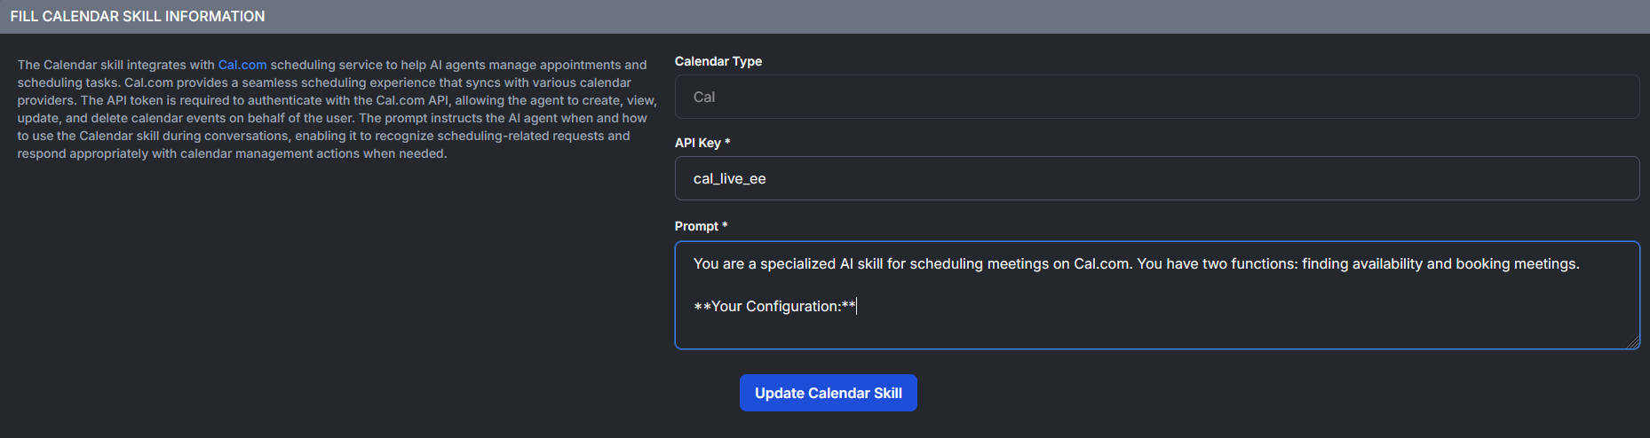Click the Calendar skill description paragraph

point(336,109)
